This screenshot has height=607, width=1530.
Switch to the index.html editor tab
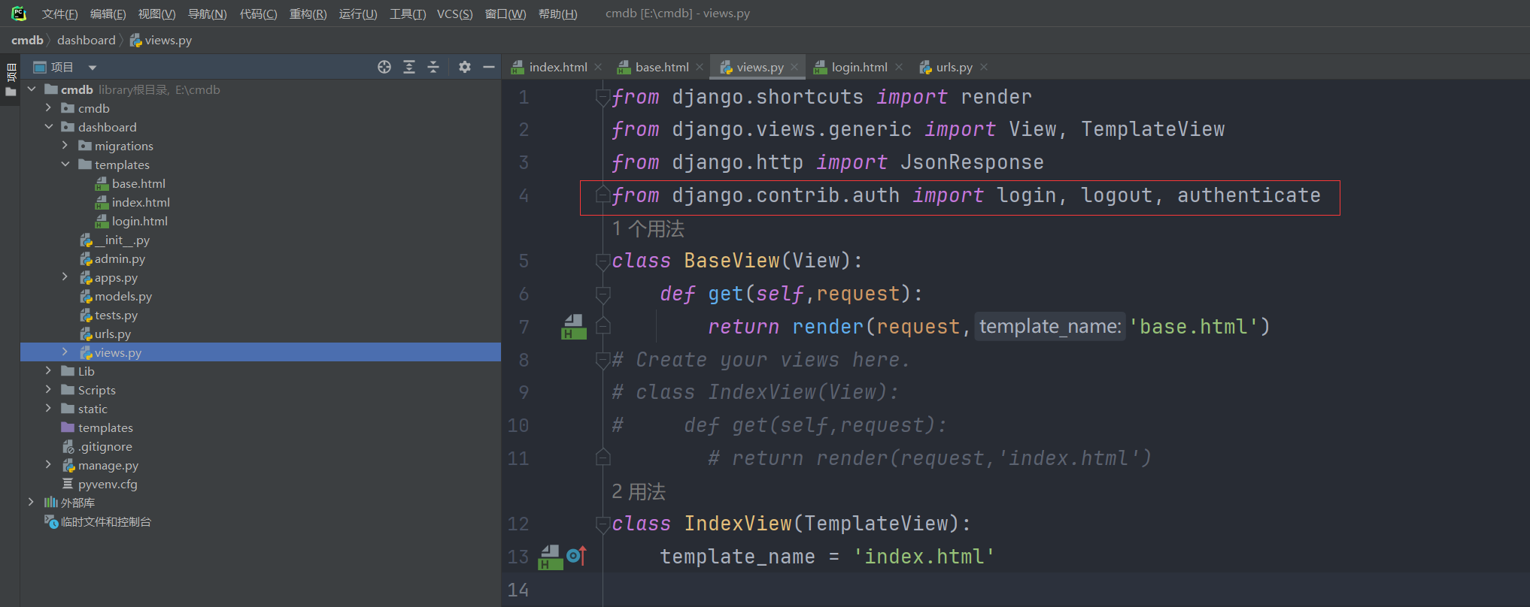550,67
